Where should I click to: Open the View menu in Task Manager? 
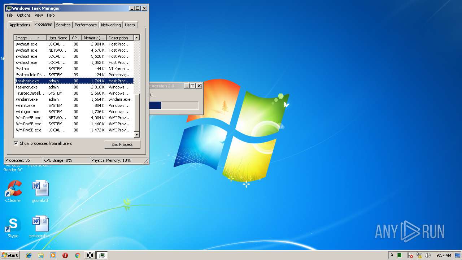[x=39, y=15]
